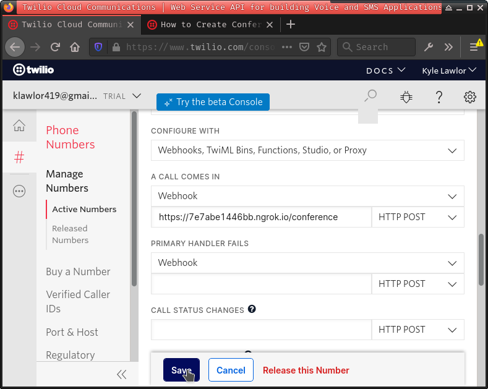Click the sidebar scrollbar thumb
This screenshot has height=389, width=488.
(134, 199)
